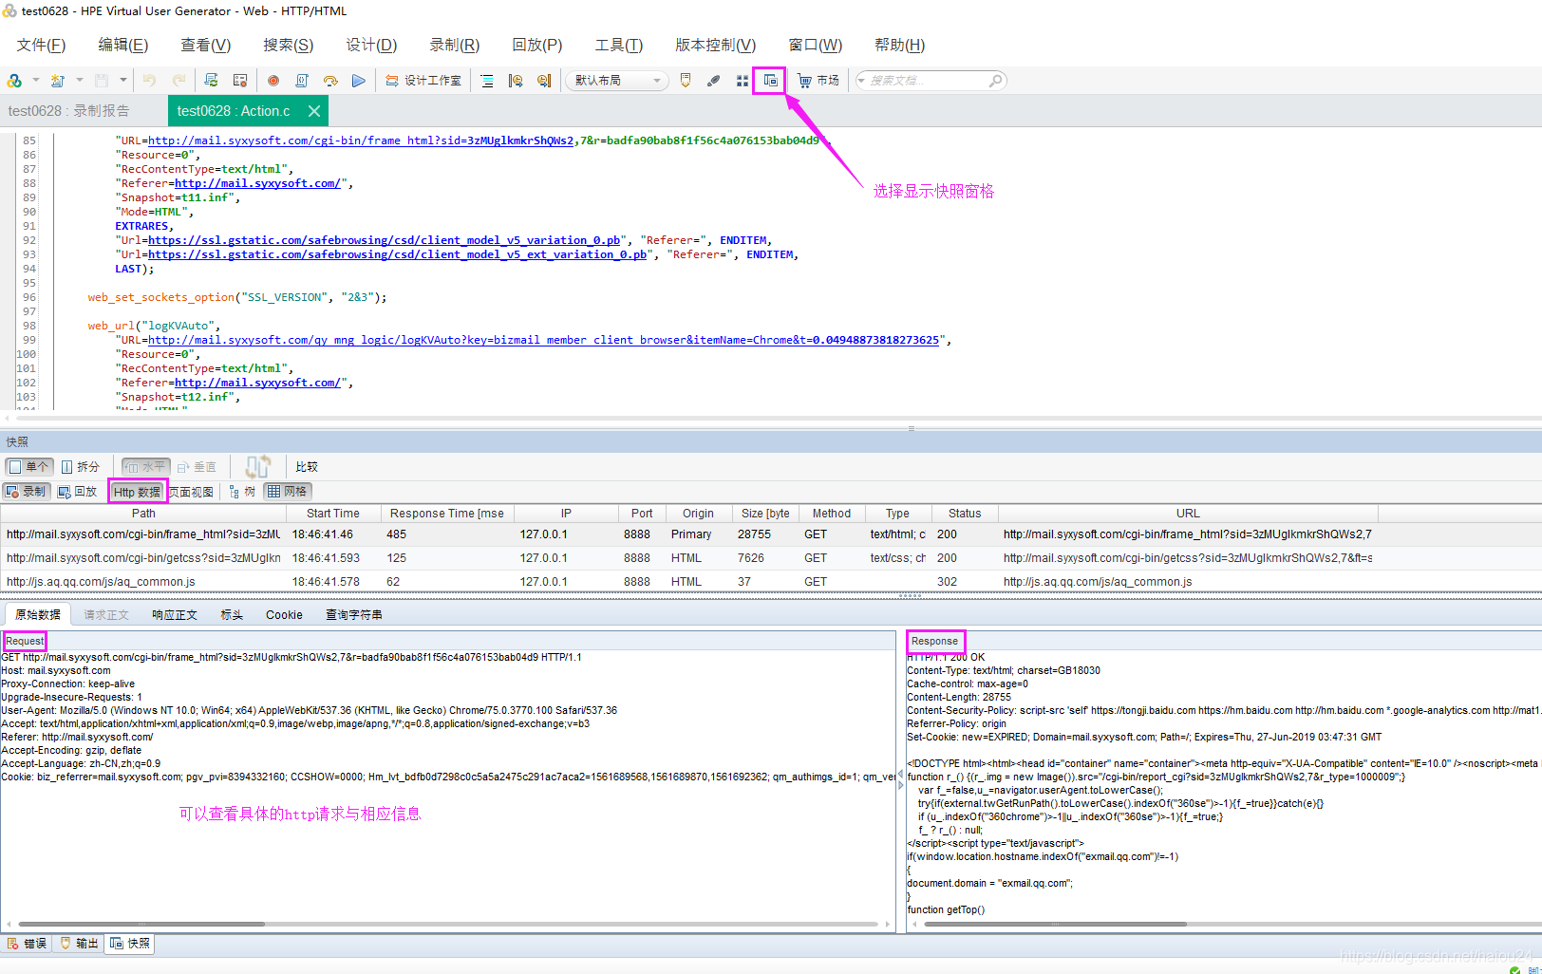Viewport: 1542px width, 974px height.
Task: Open the 帮助(H) menu
Action: (x=900, y=45)
